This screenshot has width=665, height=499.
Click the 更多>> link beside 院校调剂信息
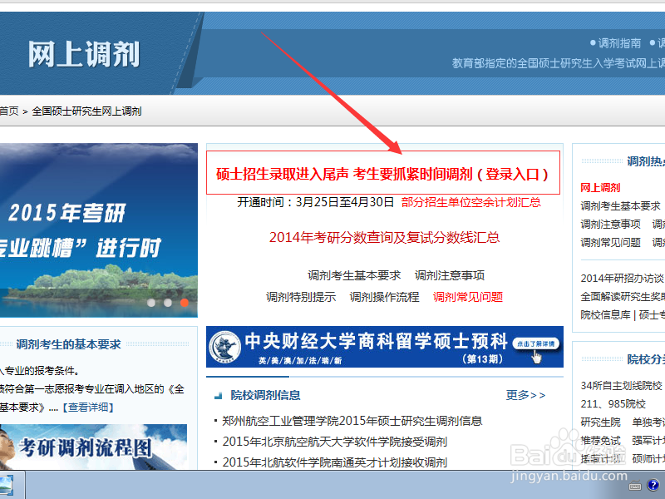point(525,395)
